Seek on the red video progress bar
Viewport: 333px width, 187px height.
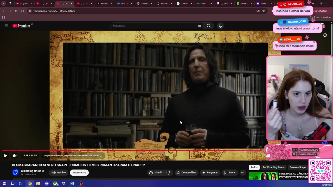click(x=131, y=150)
